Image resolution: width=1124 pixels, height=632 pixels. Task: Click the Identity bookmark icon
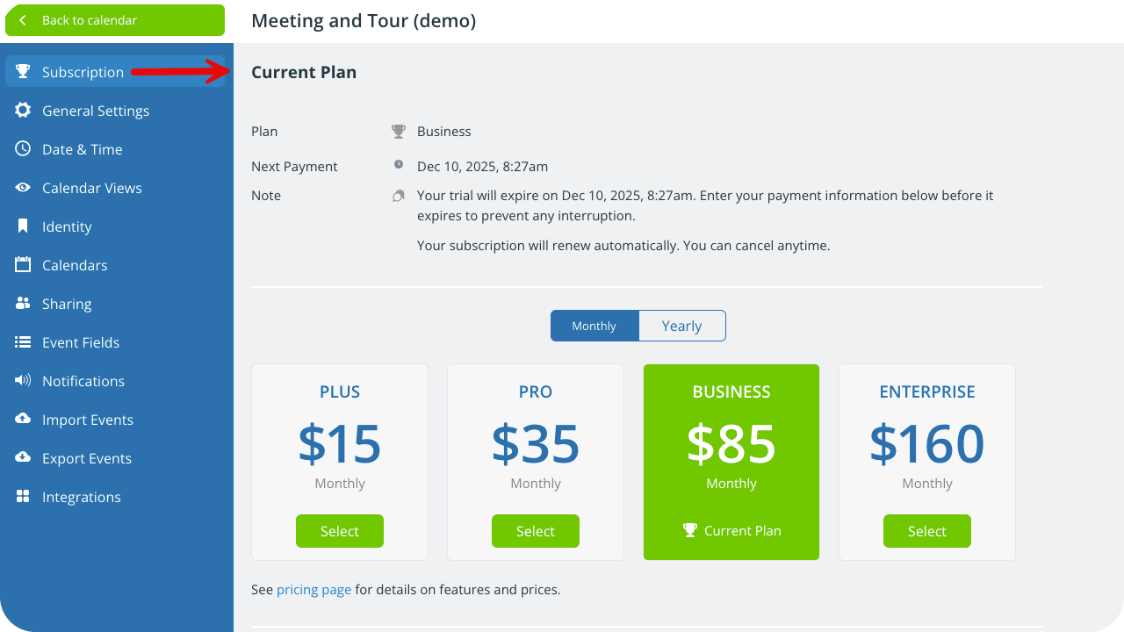coord(23,226)
